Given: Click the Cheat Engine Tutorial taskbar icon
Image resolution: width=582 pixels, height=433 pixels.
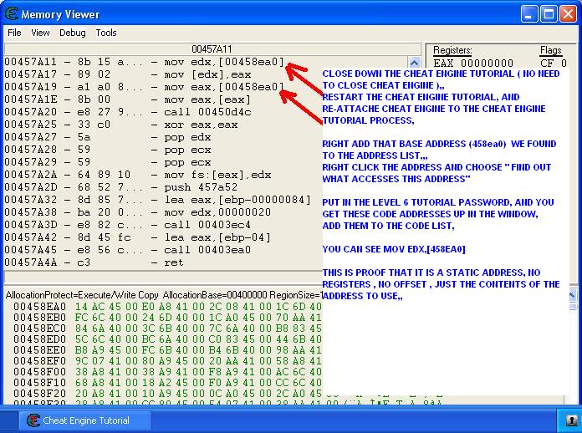Looking at the screenshot, I should (34, 420).
